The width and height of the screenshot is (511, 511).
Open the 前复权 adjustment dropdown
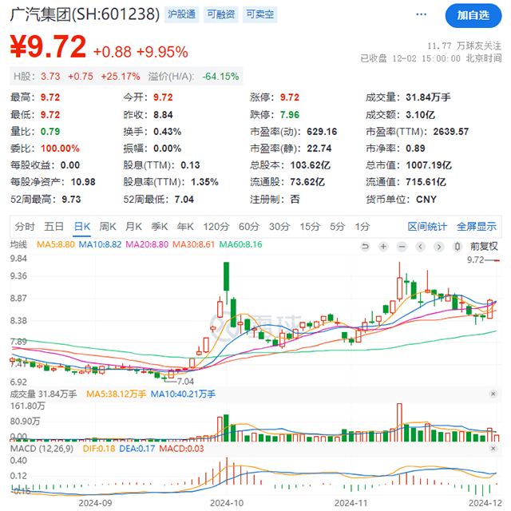(483, 245)
